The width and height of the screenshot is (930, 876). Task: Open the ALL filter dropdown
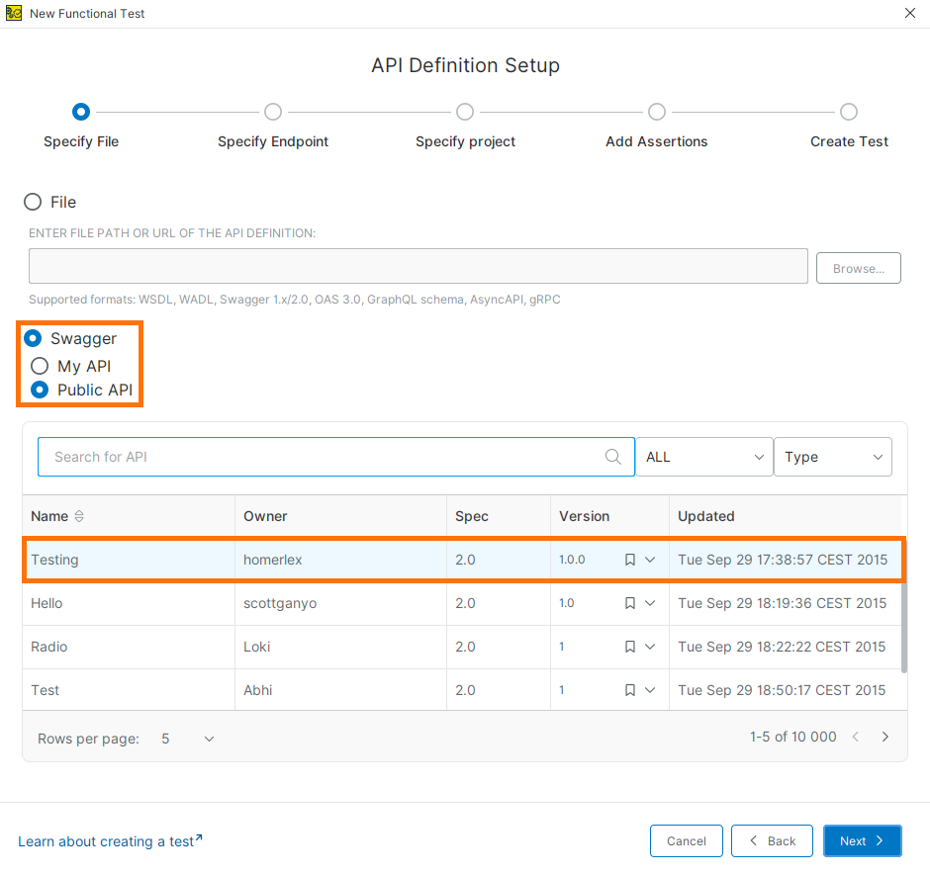tap(704, 457)
